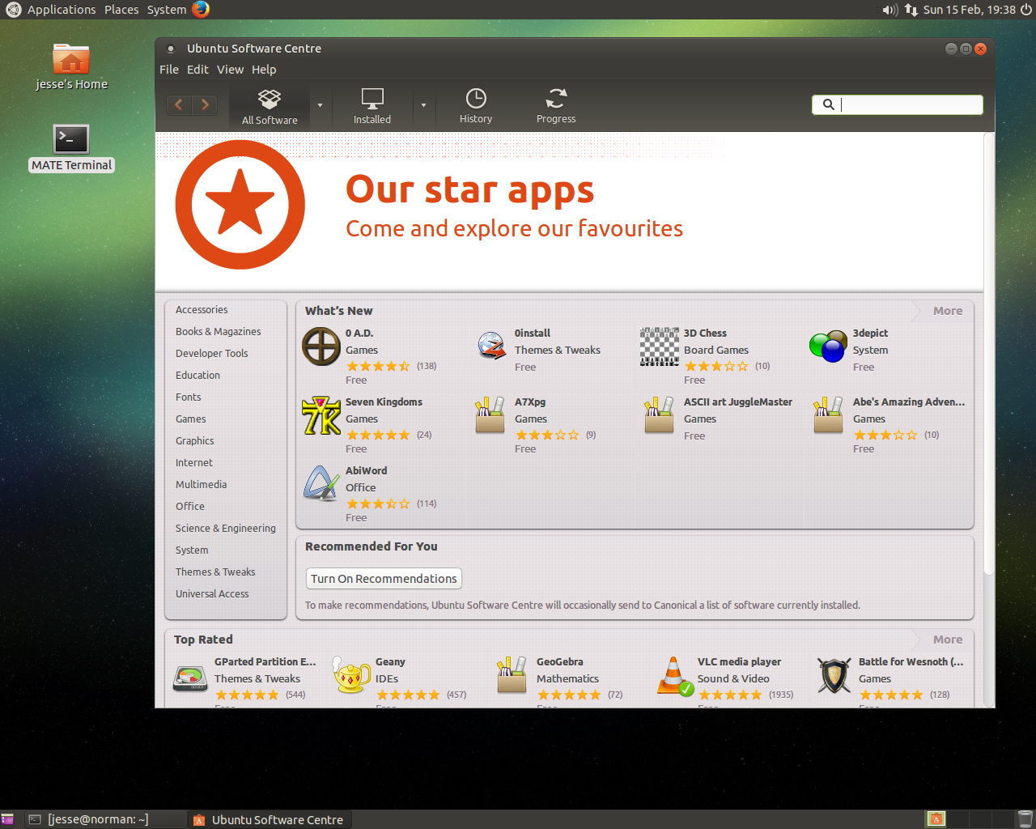Open the 3D Chess checkerboard icon

pyautogui.click(x=660, y=346)
